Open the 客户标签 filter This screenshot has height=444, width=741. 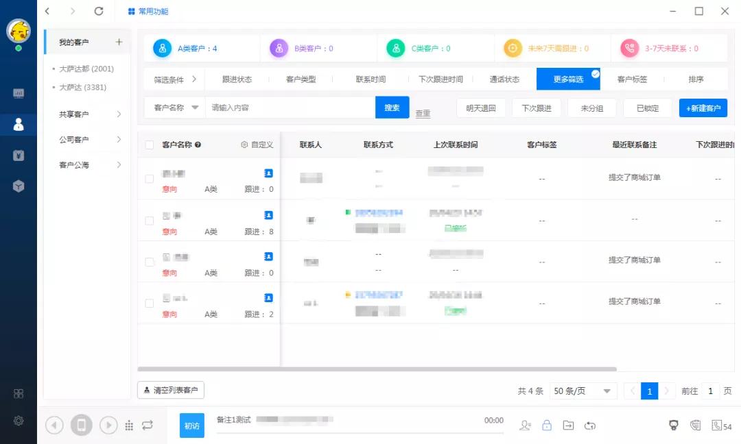click(x=633, y=79)
